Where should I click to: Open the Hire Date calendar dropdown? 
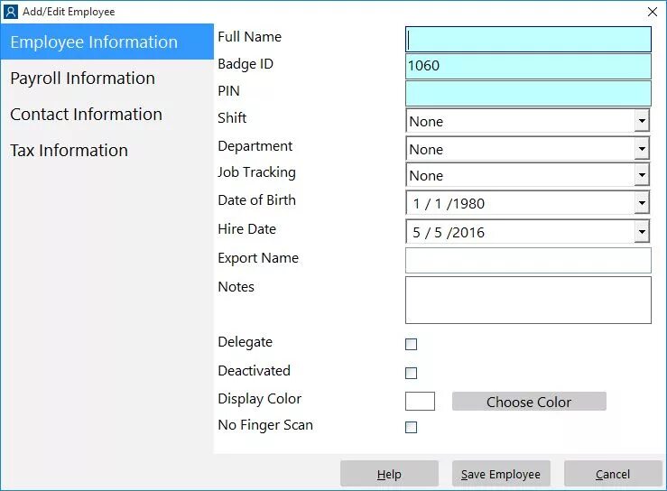click(642, 232)
